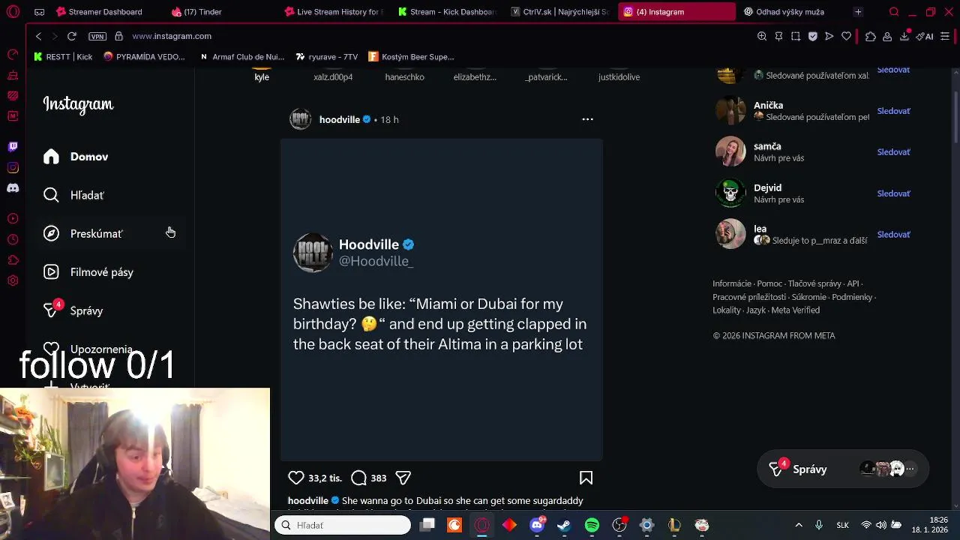This screenshot has height=540, width=960.
Task: Like the Hoodville post with heart icon
Action: point(296,478)
